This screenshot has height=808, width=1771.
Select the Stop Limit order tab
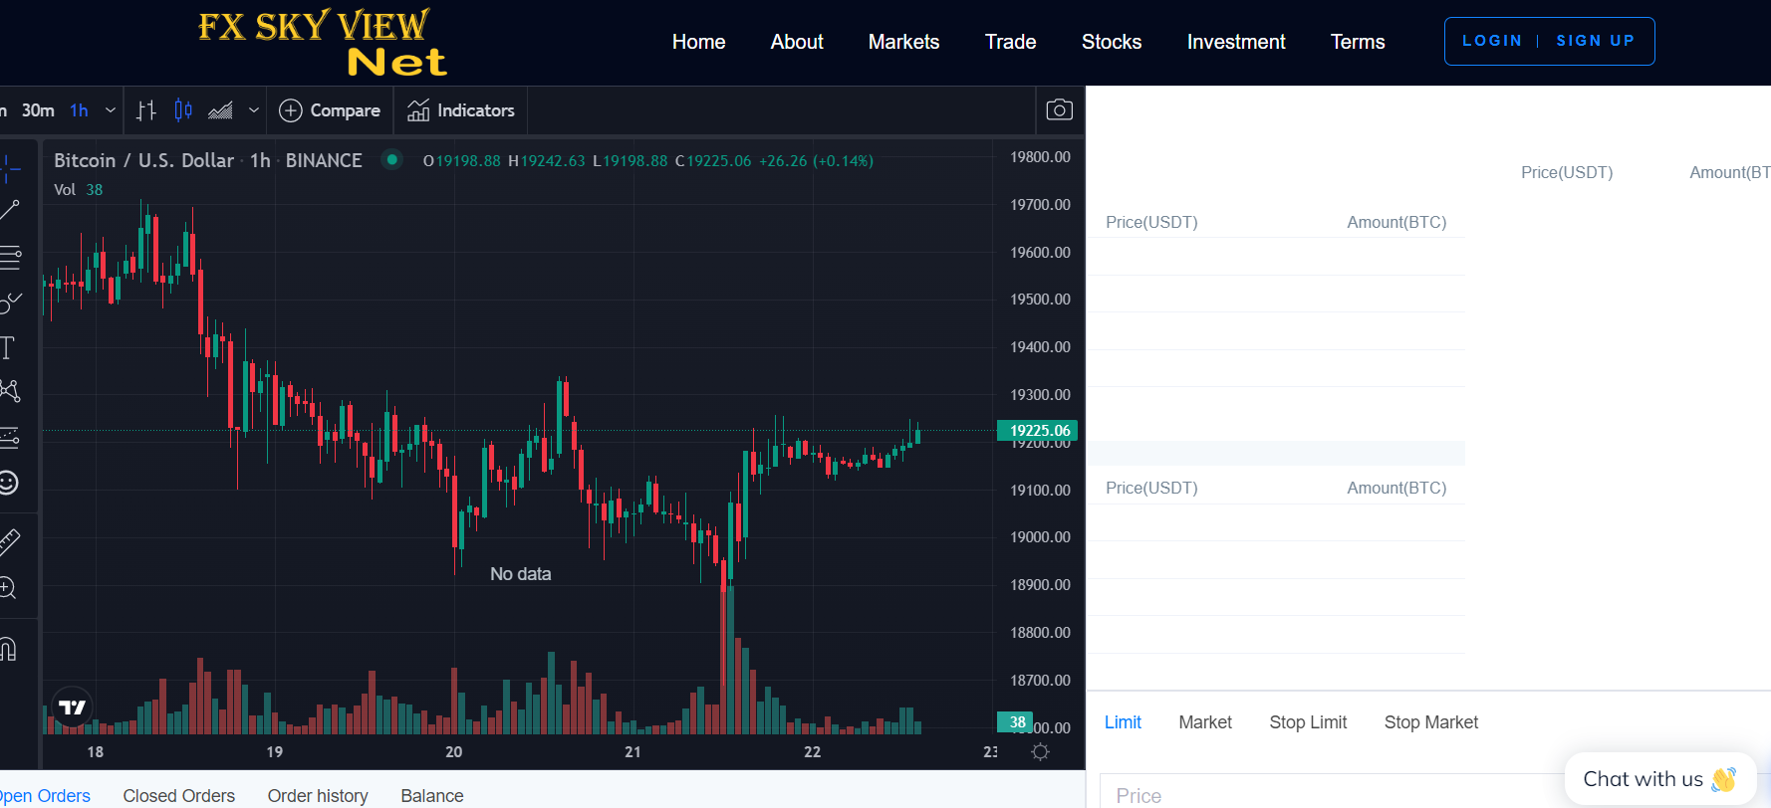1308,722
